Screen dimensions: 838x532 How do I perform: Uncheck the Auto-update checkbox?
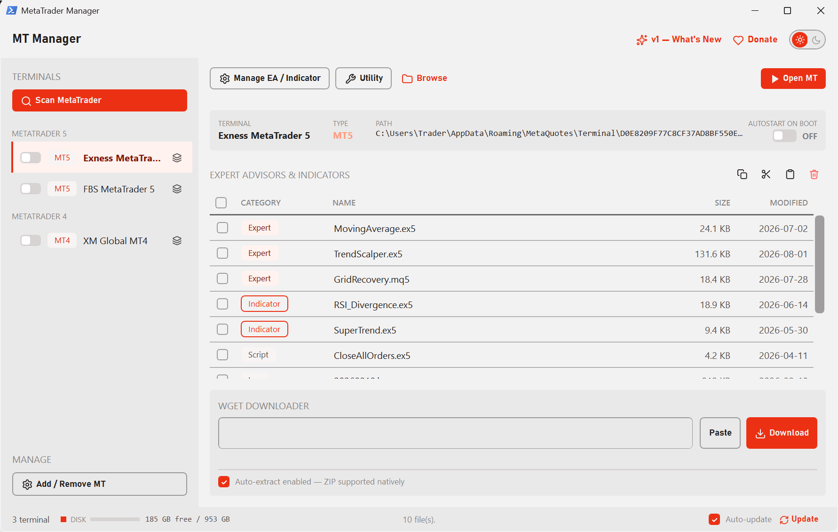(714, 519)
